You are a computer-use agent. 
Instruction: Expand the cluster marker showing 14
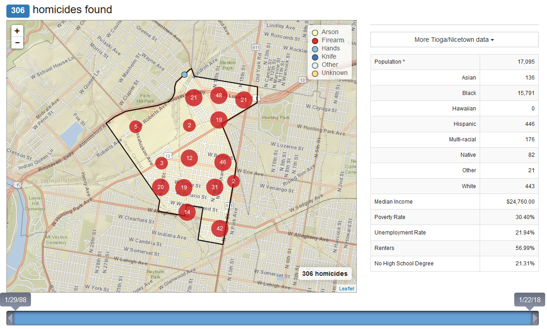[x=187, y=212]
